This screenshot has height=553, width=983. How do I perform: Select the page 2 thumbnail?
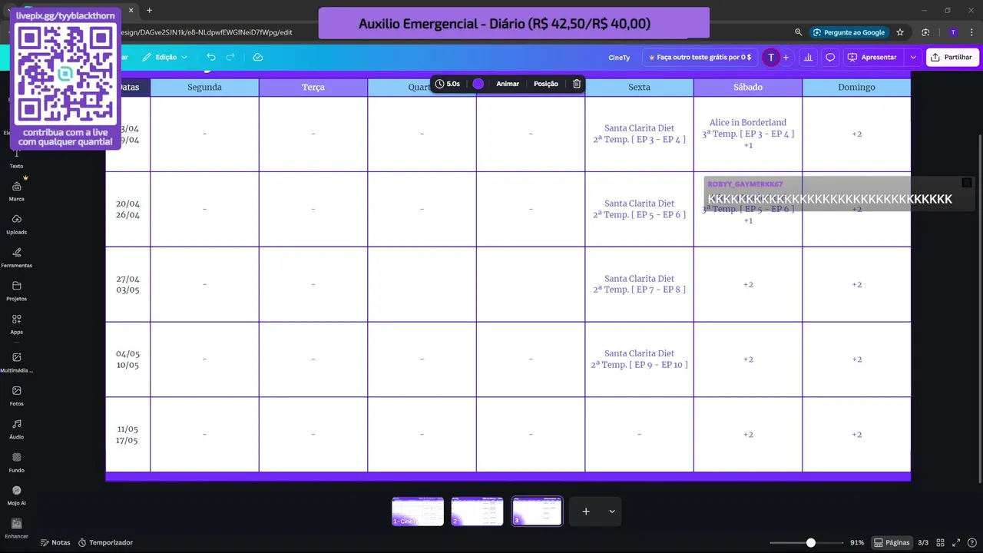pos(477,512)
